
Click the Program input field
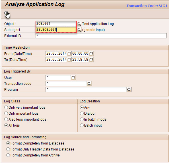pyautogui.click(x=86, y=90)
